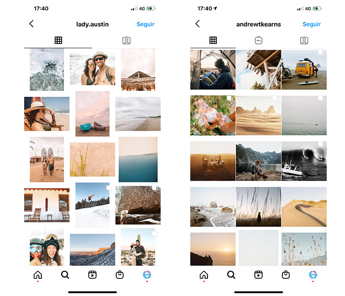
Task: Tap profile avatar icon in right phone
Action: (313, 275)
